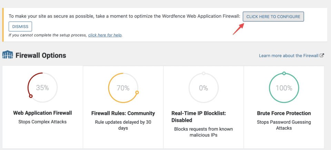Click 'Stops Password Guessing Attacks' text
Viewport: 331px width, 150px height.
[x=284, y=125]
